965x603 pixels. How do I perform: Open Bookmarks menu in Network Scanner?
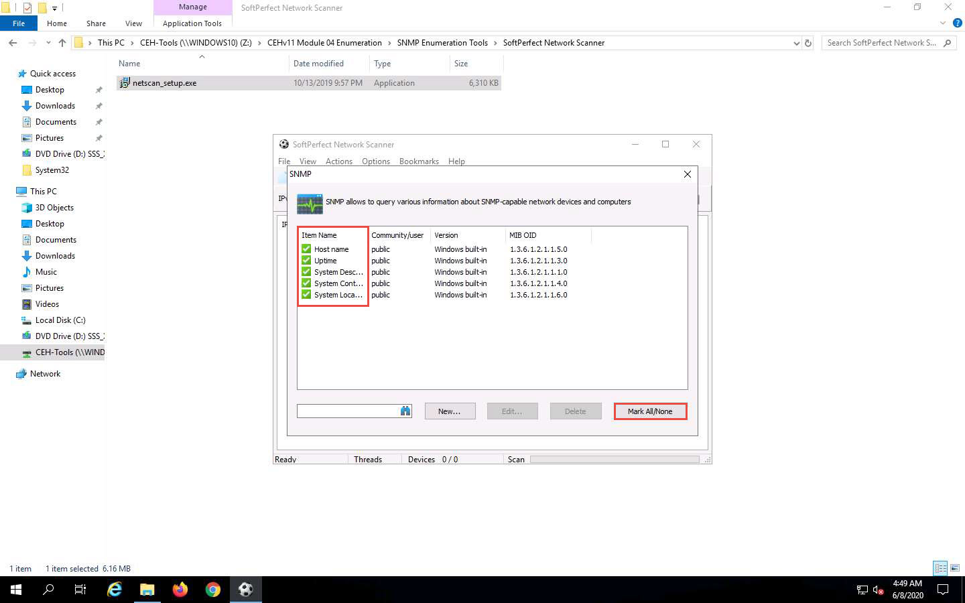tap(419, 161)
